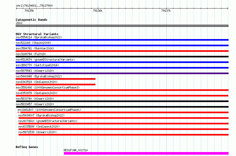Select the red bar of nsv6353978
The height and width of the screenshot is (156, 236).
point(122,96)
